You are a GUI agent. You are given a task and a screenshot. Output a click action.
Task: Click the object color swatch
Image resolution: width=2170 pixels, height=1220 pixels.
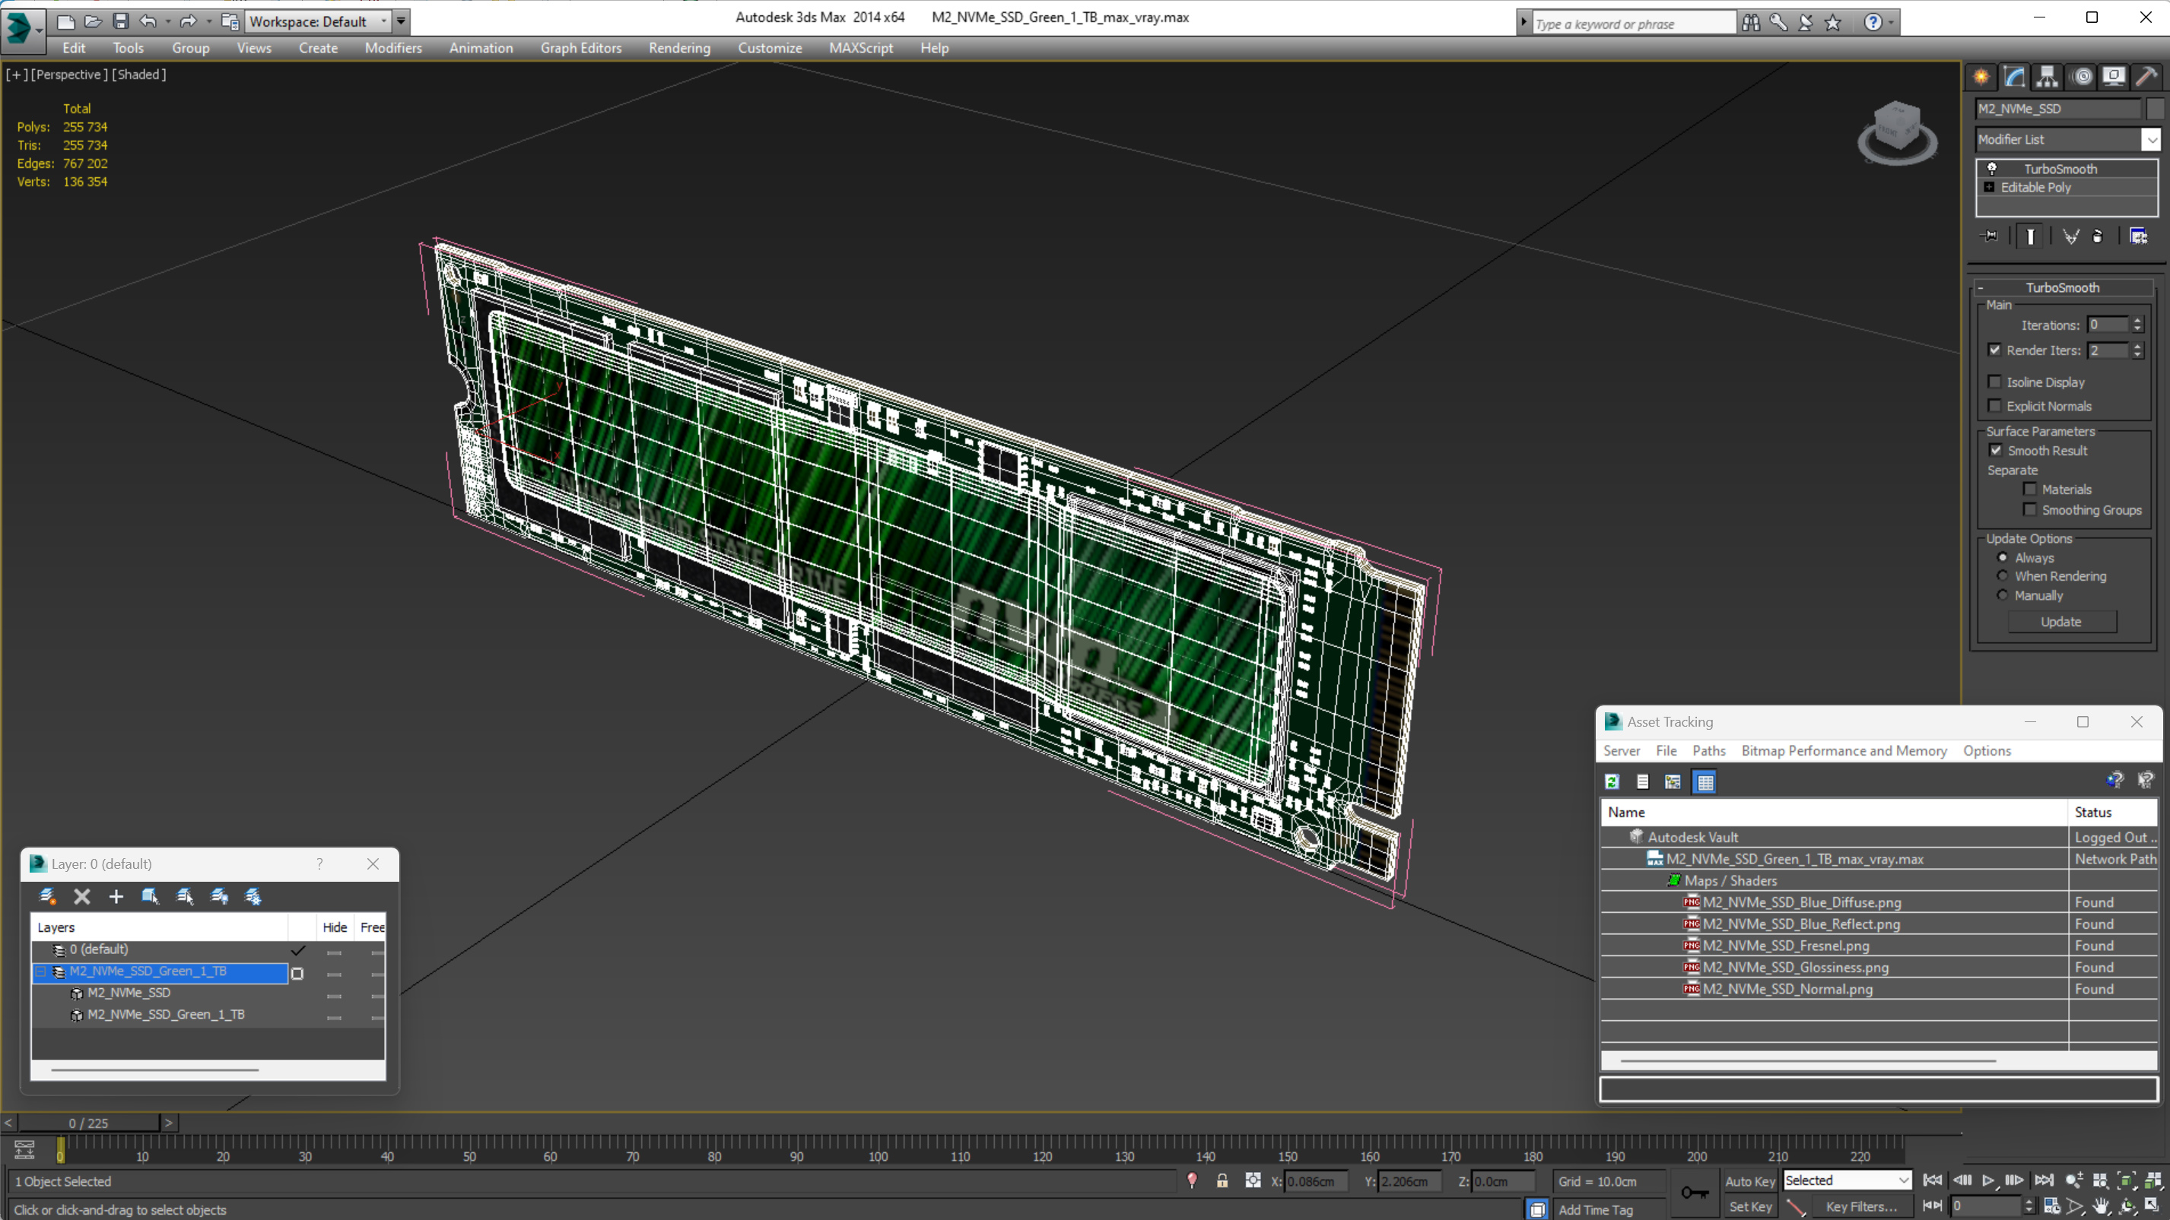point(2154,109)
